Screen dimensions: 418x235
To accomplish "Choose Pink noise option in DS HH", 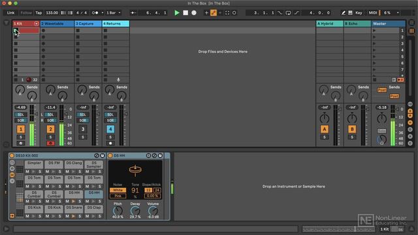I will (118, 196).
